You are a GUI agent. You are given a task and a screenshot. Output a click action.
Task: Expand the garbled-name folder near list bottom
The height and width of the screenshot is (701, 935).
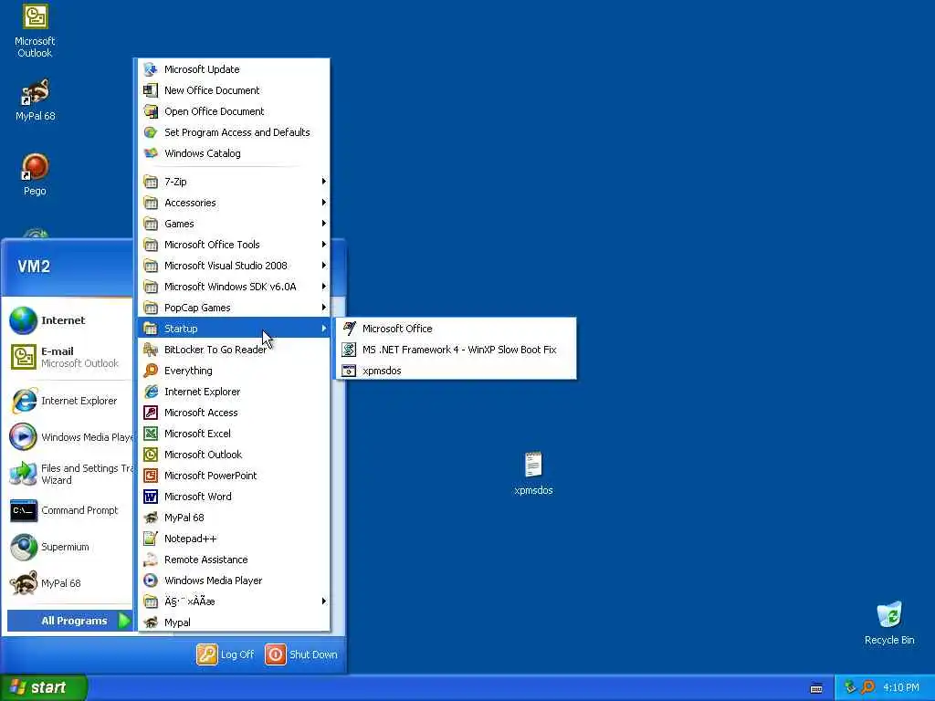tap(234, 602)
